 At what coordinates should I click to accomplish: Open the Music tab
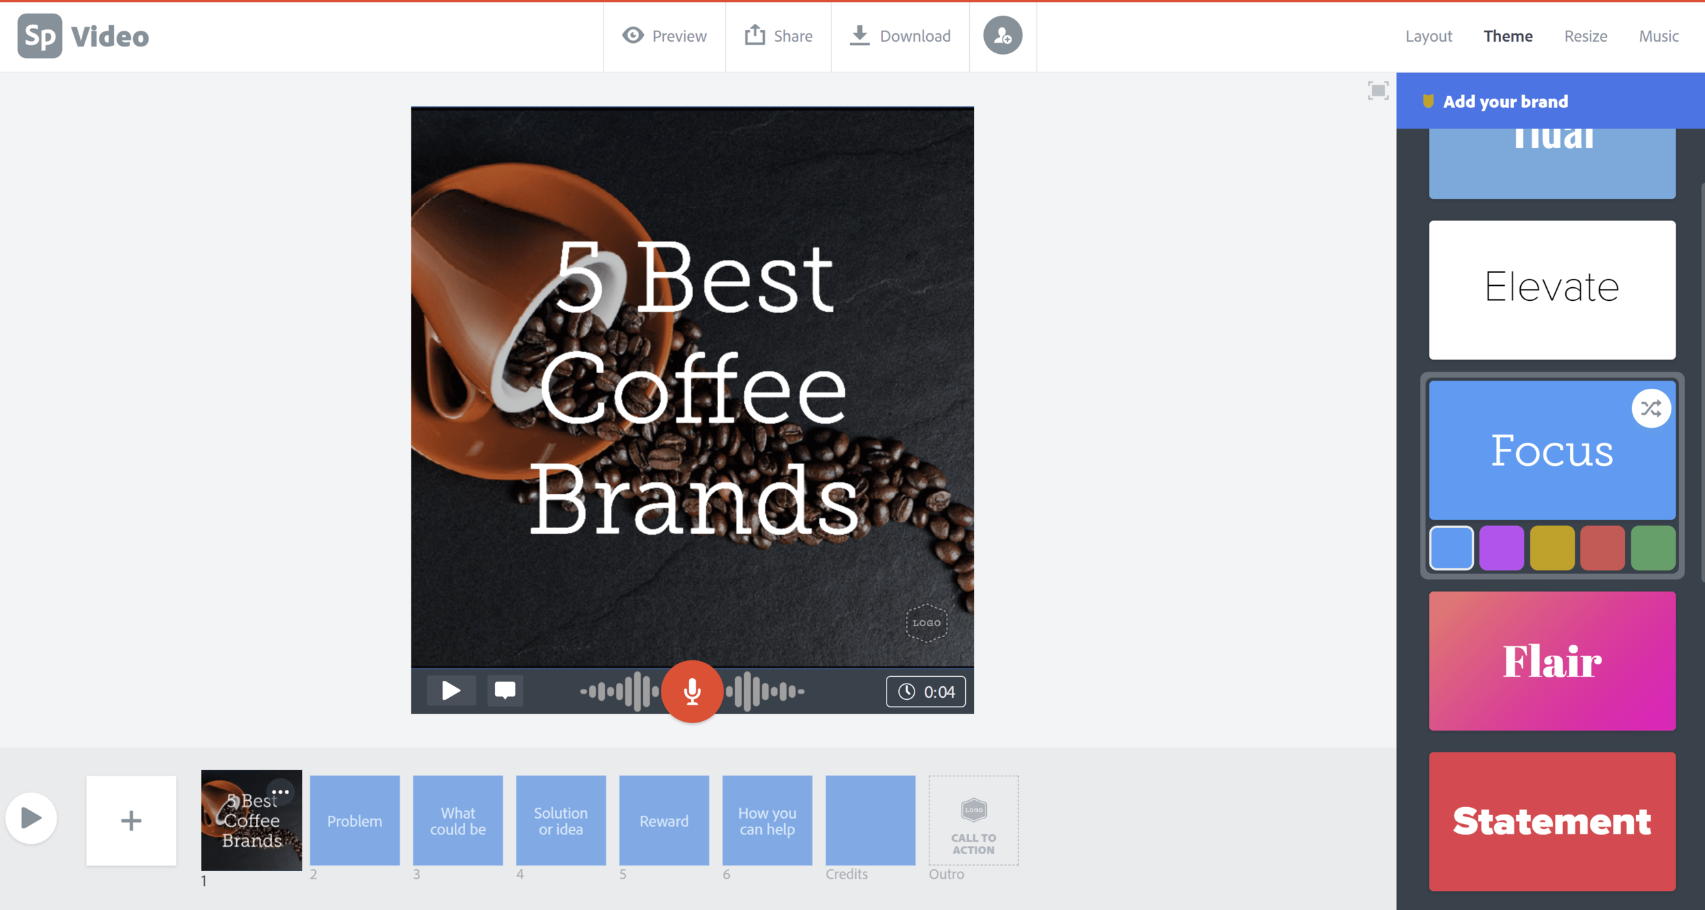pos(1658,36)
